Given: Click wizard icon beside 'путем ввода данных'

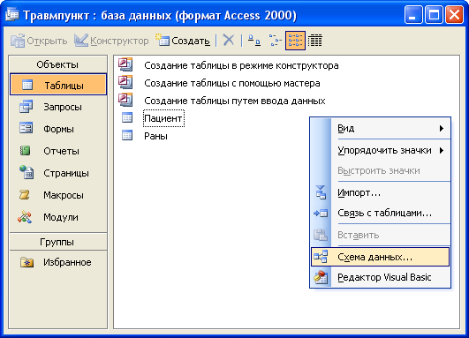Looking at the screenshot, I should [x=125, y=100].
